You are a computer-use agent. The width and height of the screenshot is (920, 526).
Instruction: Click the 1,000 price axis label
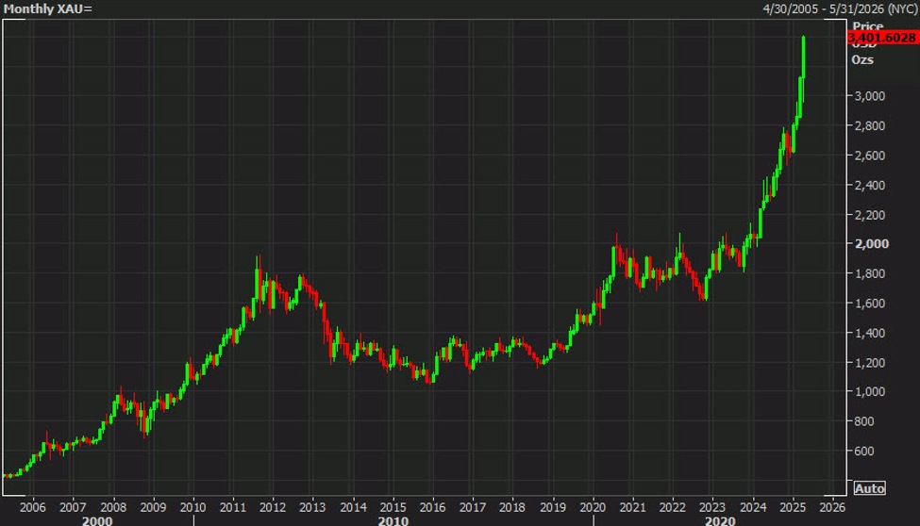[x=868, y=392]
